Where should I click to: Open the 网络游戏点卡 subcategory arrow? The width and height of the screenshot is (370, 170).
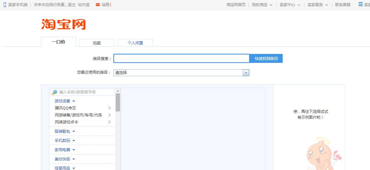pos(109,122)
